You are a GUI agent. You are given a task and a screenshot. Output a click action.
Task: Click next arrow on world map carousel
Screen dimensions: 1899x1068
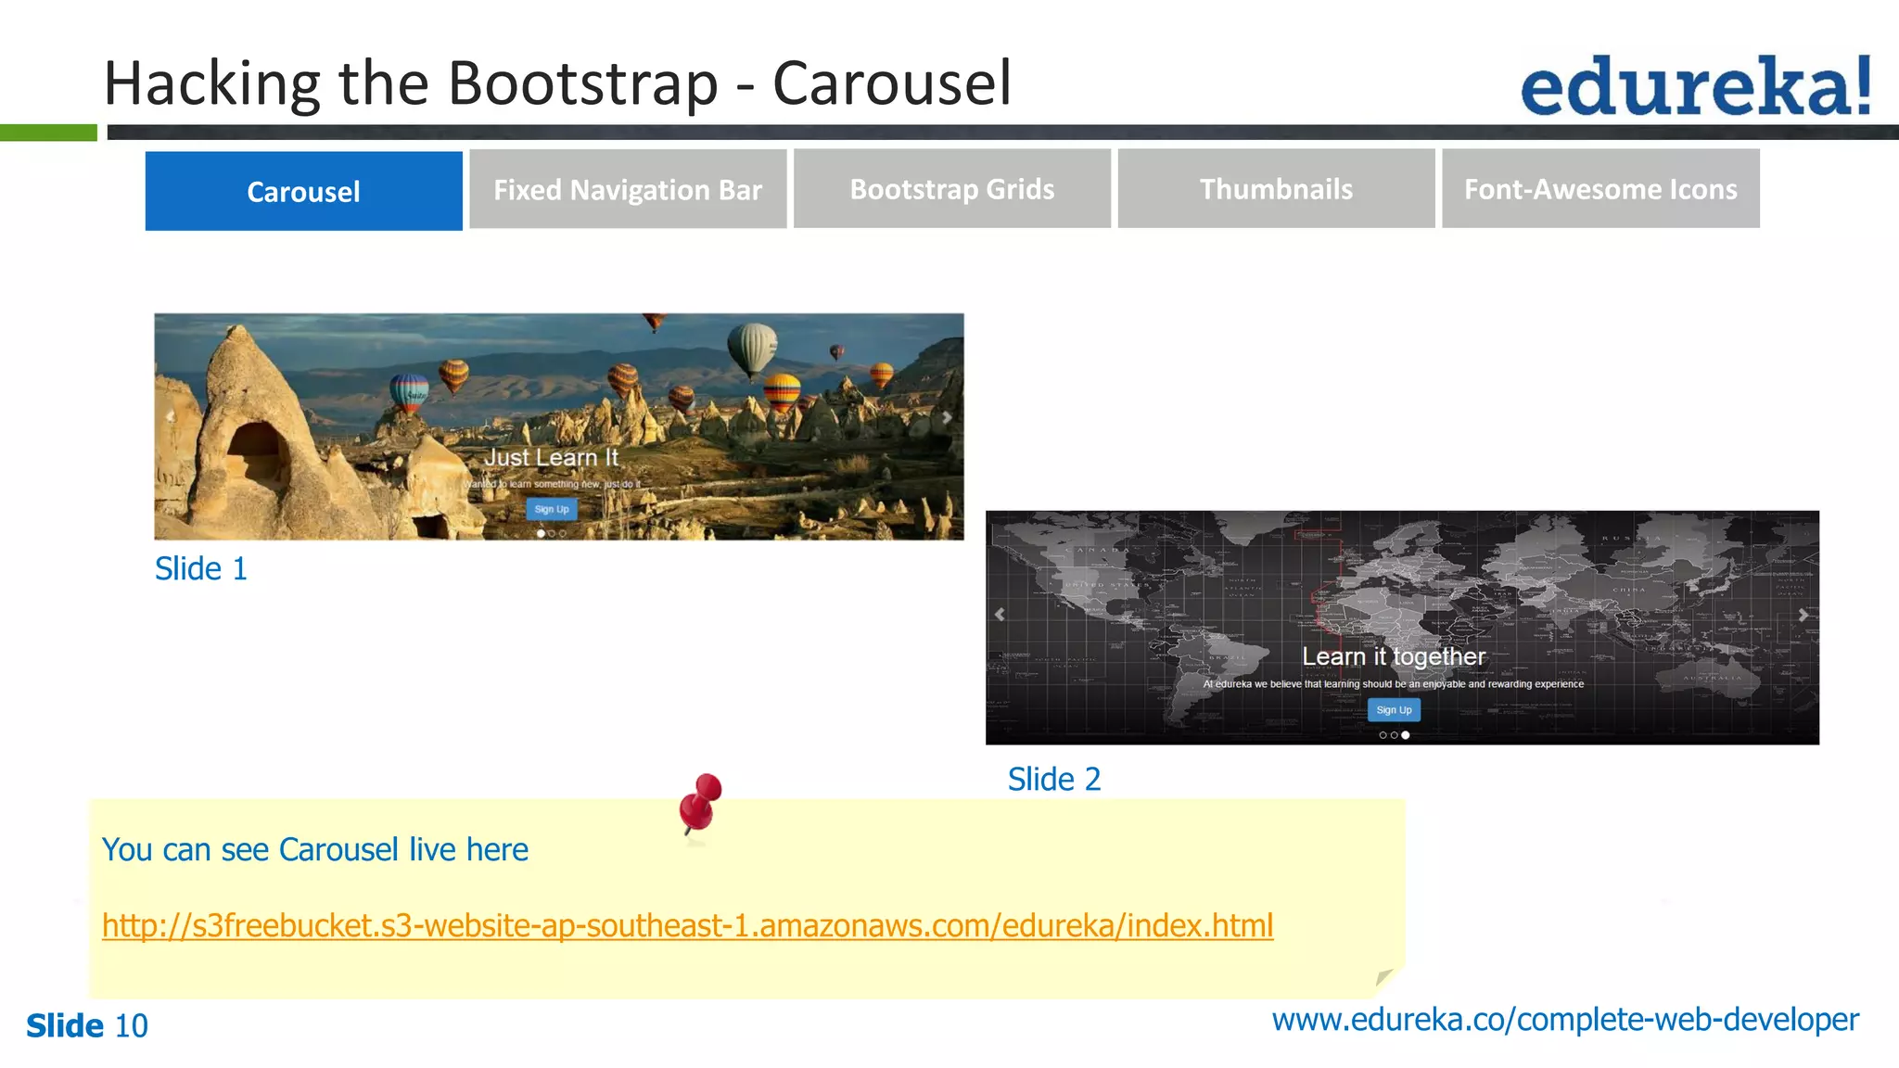[1803, 615]
